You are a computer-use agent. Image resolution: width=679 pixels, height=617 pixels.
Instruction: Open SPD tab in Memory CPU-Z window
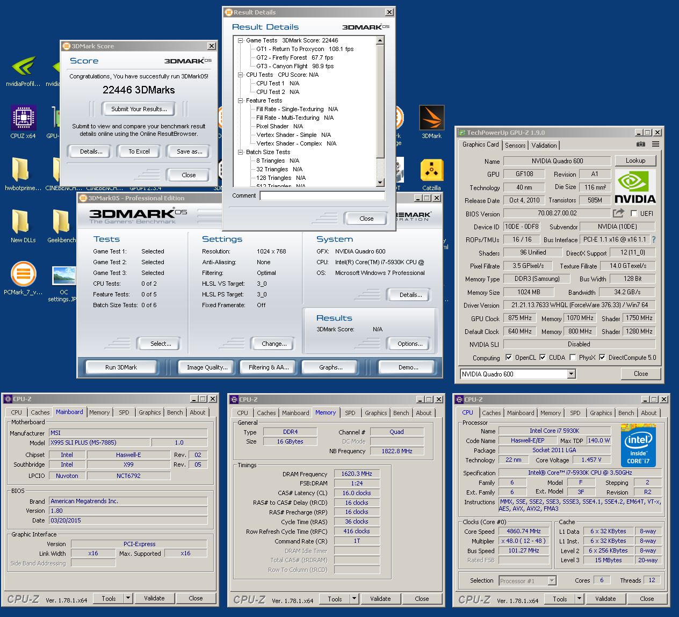350,413
